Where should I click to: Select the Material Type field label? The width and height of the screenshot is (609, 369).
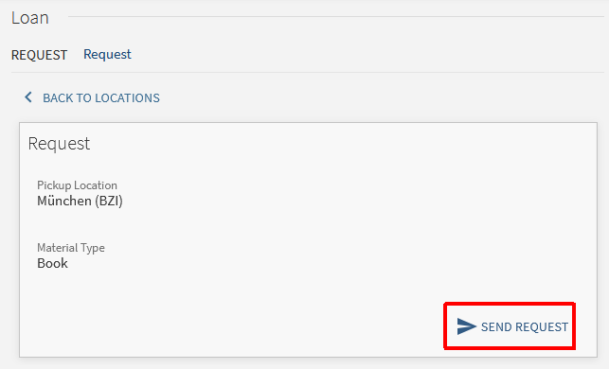click(x=71, y=248)
